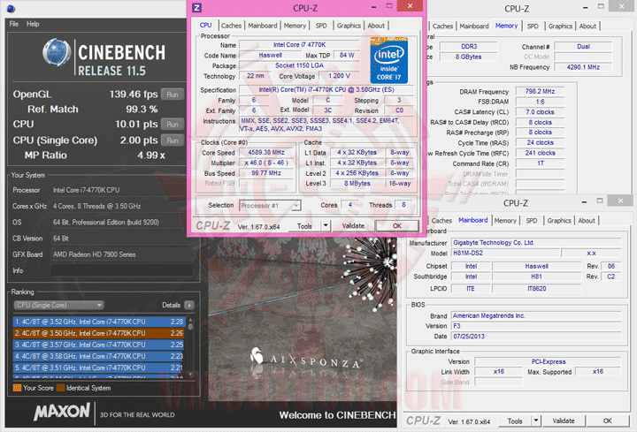Open the File menu in Cinebench
This screenshot has width=637, height=432.
pyautogui.click(x=14, y=24)
